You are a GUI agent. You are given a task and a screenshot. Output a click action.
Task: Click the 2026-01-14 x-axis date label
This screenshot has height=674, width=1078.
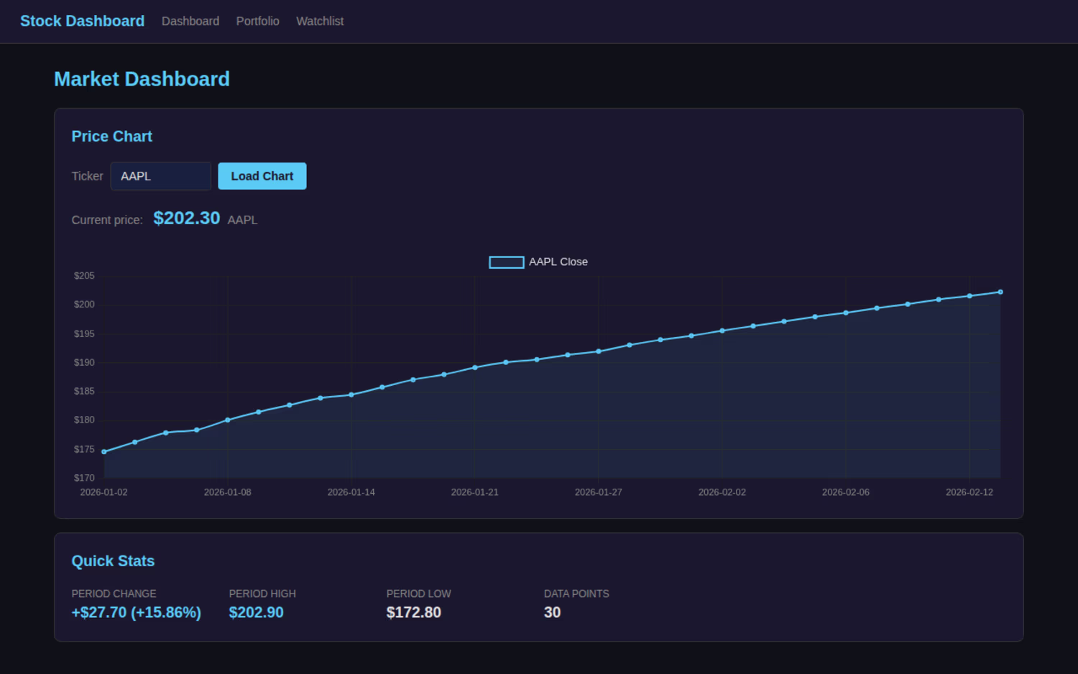pyautogui.click(x=351, y=492)
